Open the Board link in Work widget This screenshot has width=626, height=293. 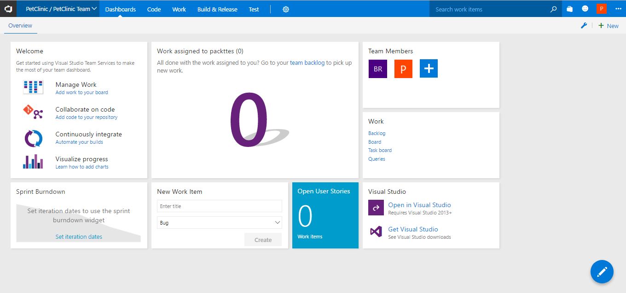(x=375, y=142)
